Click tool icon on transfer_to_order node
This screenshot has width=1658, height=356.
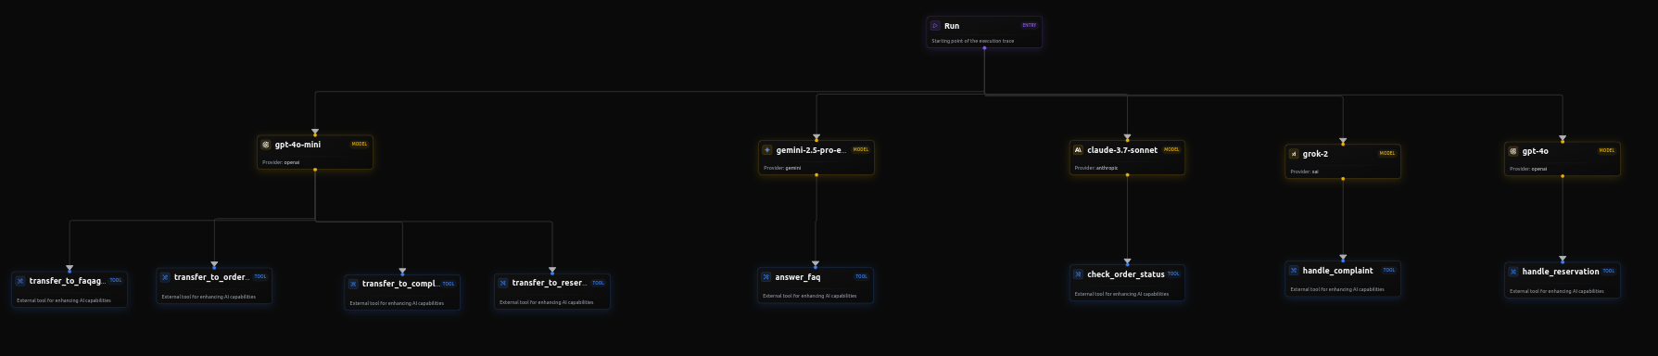tap(165, 277)
